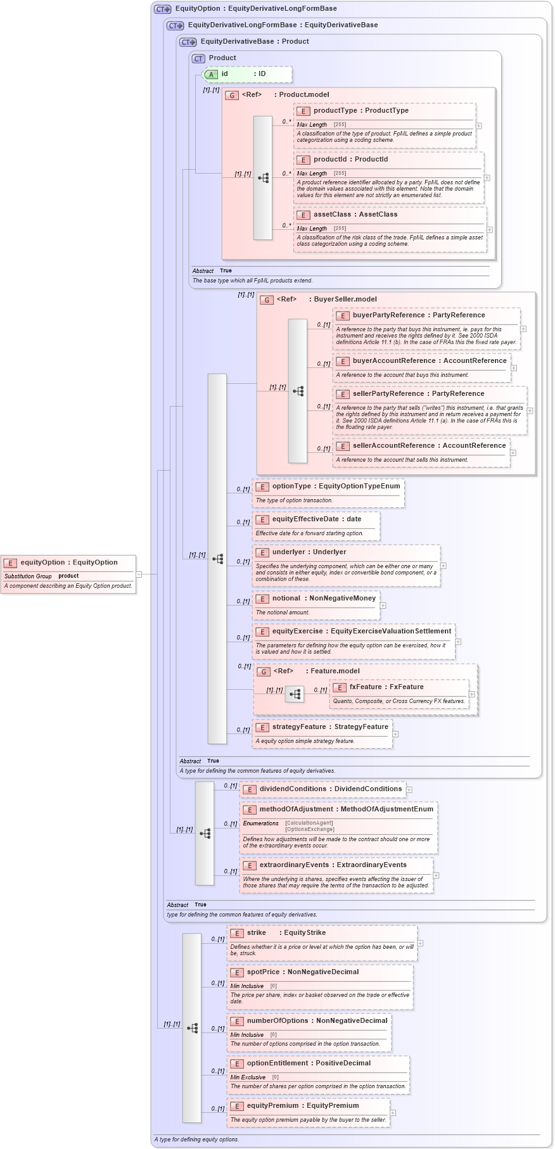Click the E icon next to optionType
Image resolution: width=555 pixels, height=1149 pixels.
point(262,487)
